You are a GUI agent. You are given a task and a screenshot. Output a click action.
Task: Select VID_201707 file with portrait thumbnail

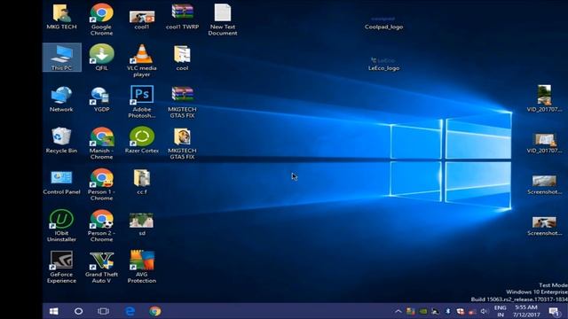[544, 98]
